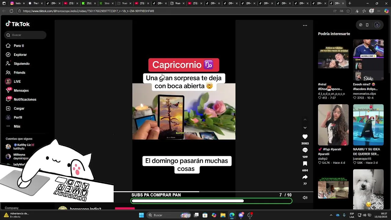Visit the stefrp2 account link

click(x=323, y=159)
